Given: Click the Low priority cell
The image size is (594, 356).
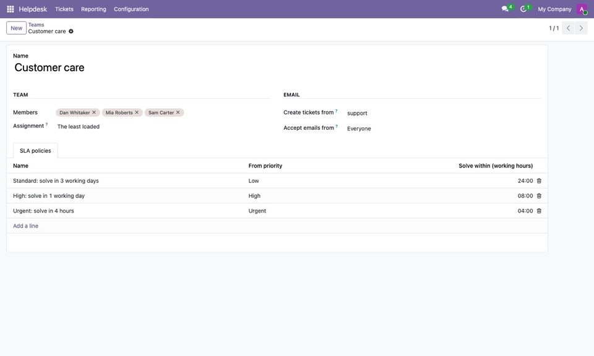Looking at the screenshot, I should (x=254, y=181).
